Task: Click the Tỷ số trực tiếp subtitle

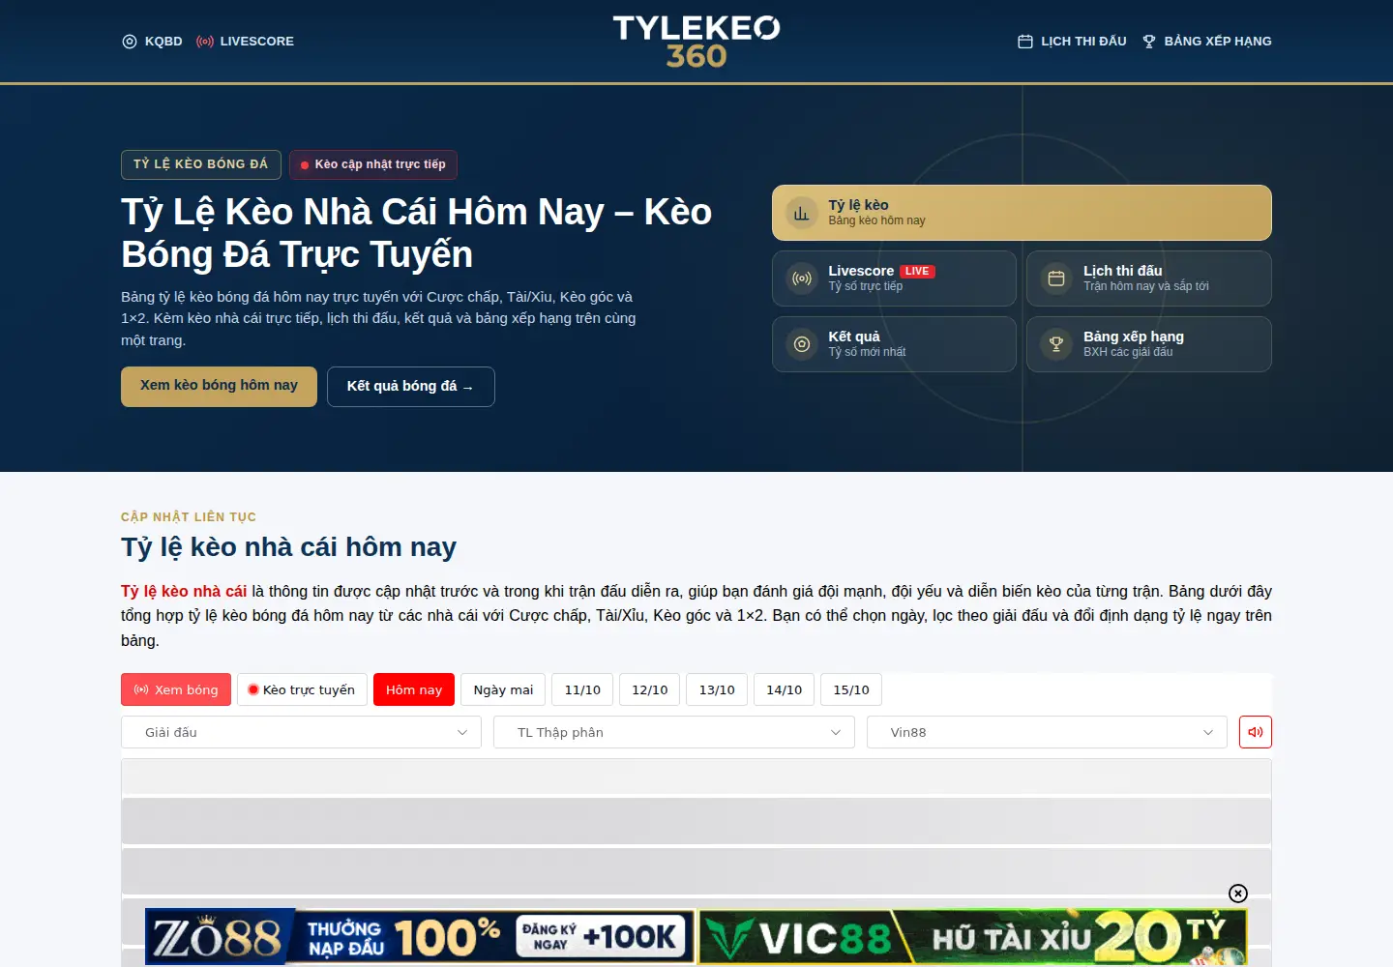Action: [866, 286]
